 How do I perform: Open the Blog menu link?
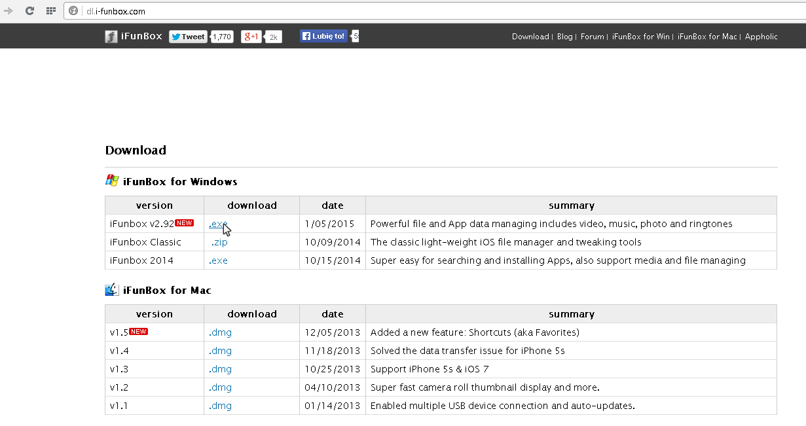click(x=565, y=37)
